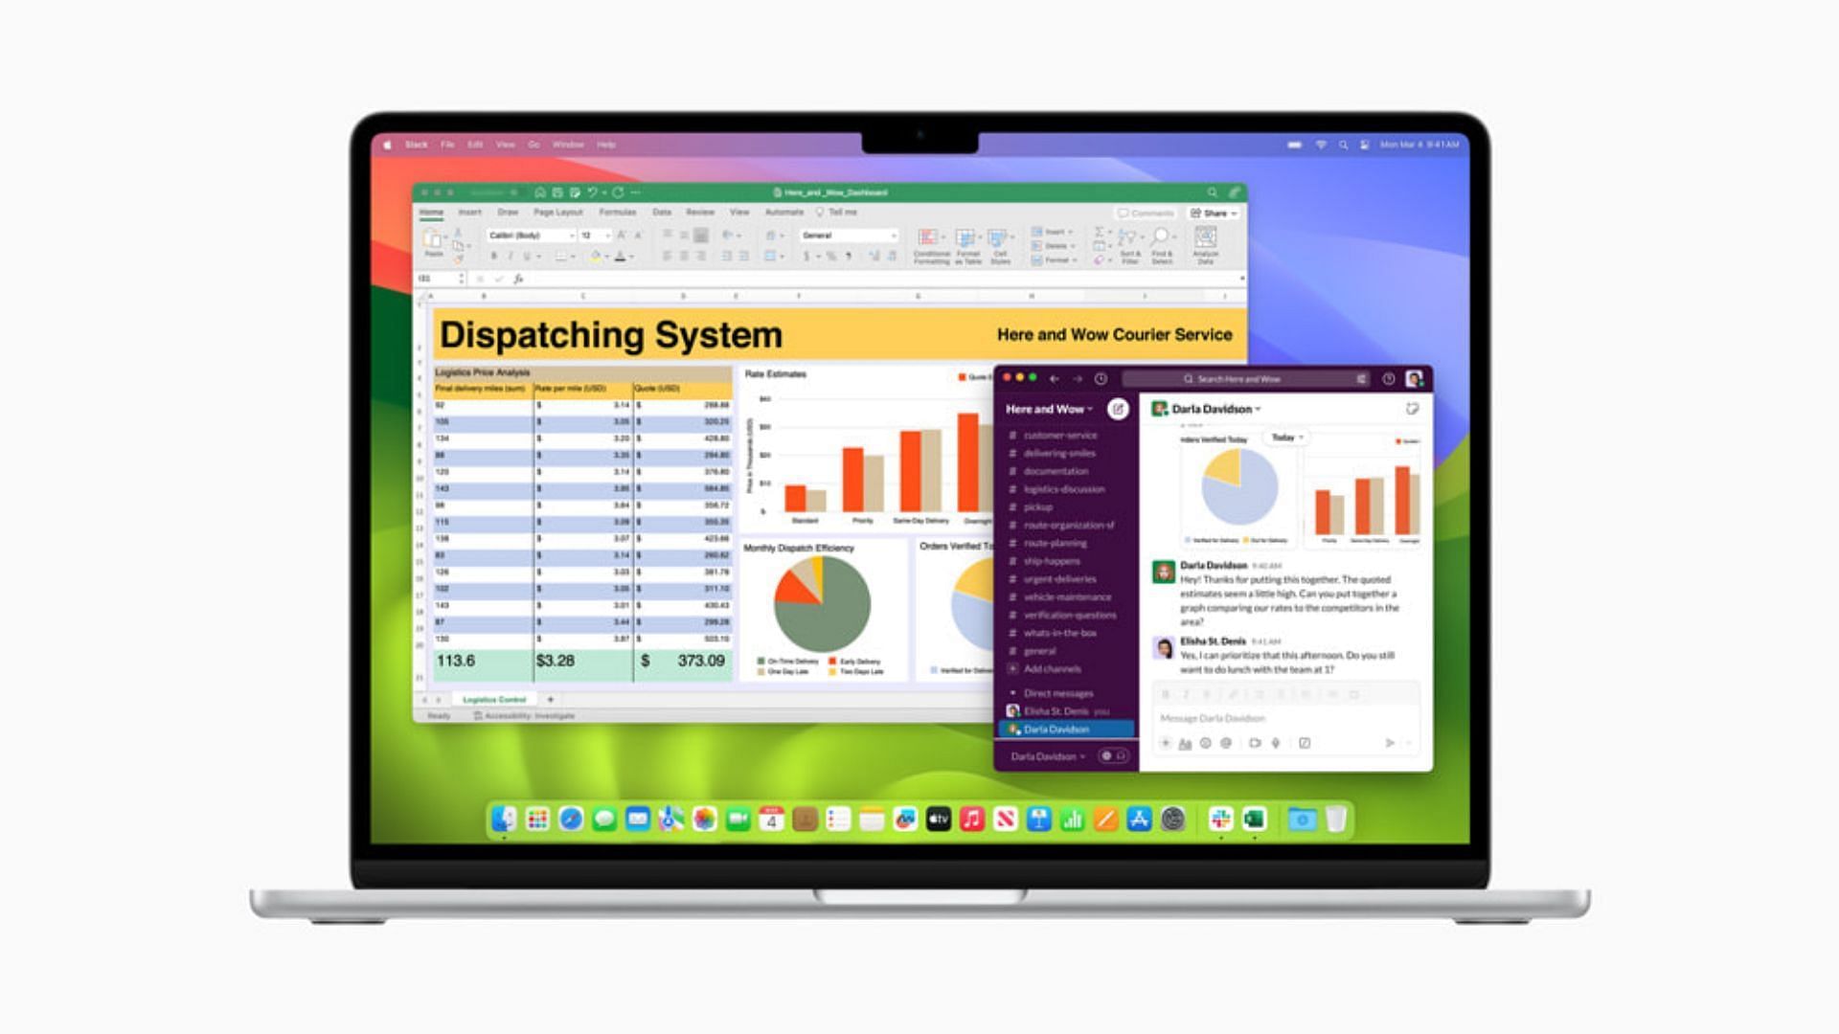1839x1034 pixels.
Task: Open the emoji reaction icon in Slack message
Action: point(1208,742)
